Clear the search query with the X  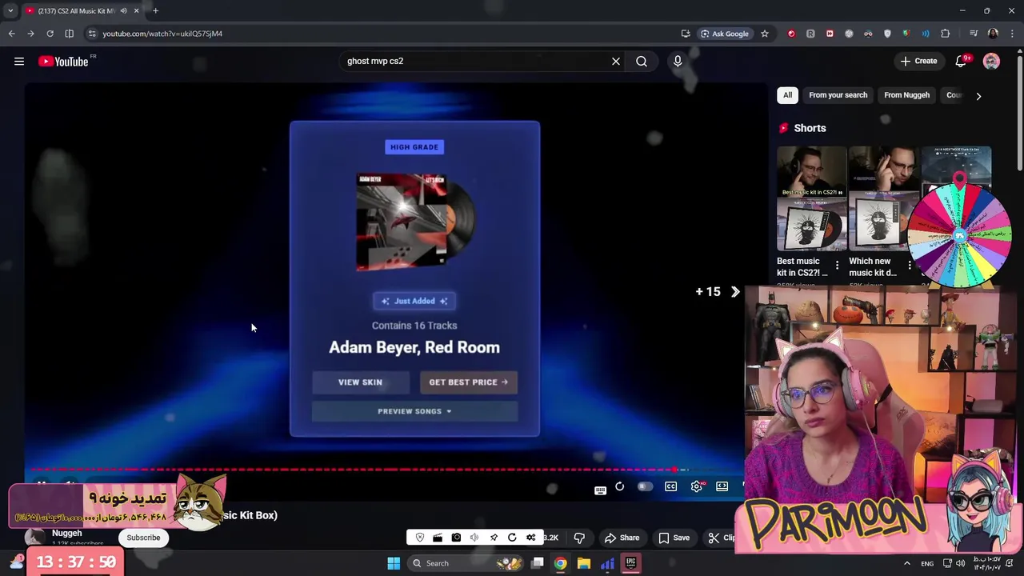point(616,61)
